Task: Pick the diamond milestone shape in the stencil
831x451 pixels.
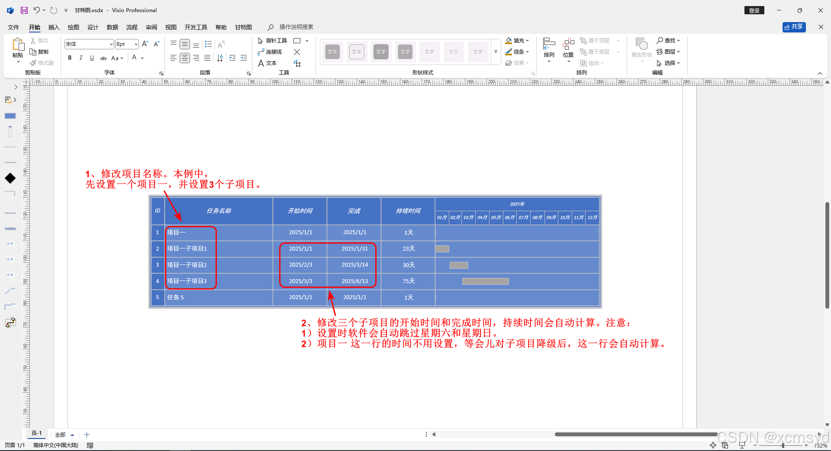Action: coord(10,178)
